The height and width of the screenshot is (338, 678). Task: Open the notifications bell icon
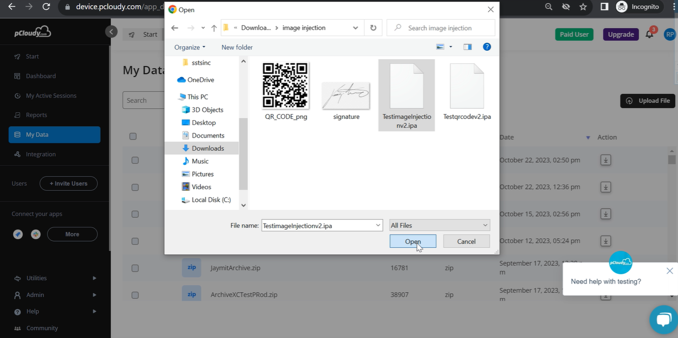pos(649,34)
